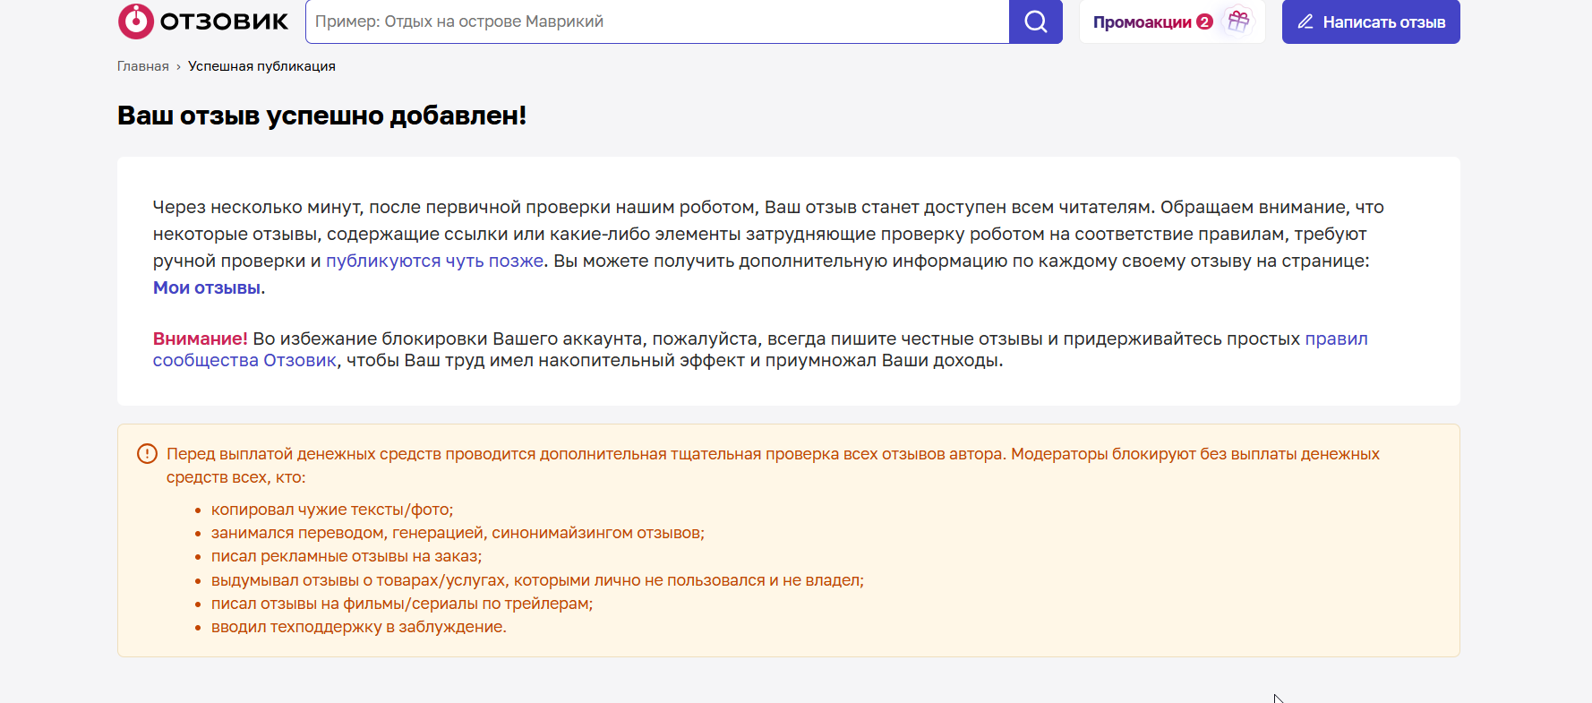Click the breadcrumb arrow separator
Screen dimensions: 1592x703
(178, 67)
